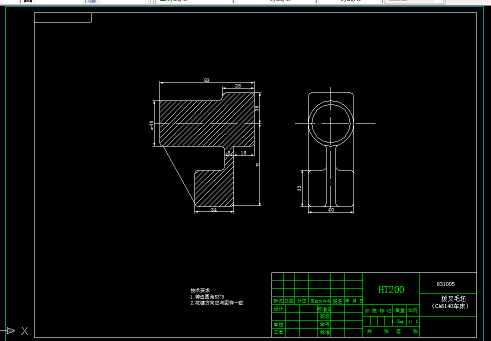This screenshot has height=341, width=491.
Task: Select the 34 bottom width dimension
Action: point(214,210)
